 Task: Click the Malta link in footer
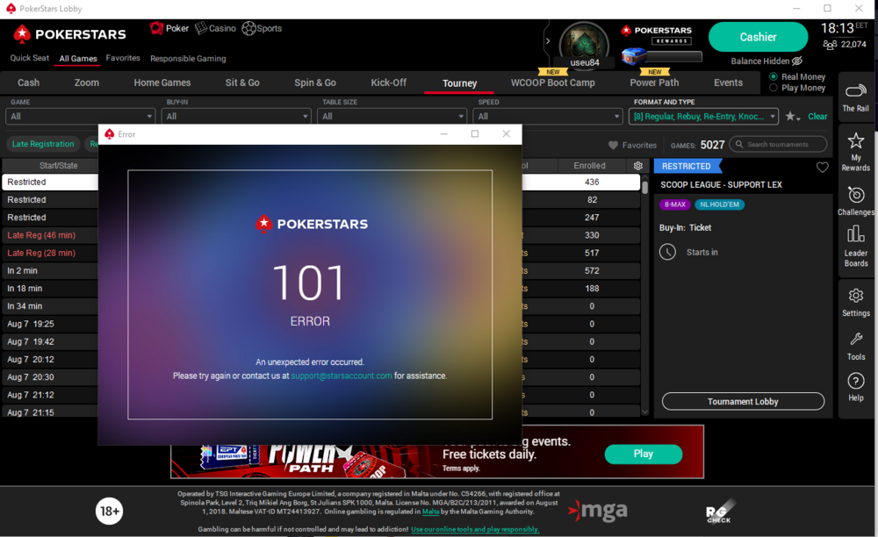coord(430,512)
